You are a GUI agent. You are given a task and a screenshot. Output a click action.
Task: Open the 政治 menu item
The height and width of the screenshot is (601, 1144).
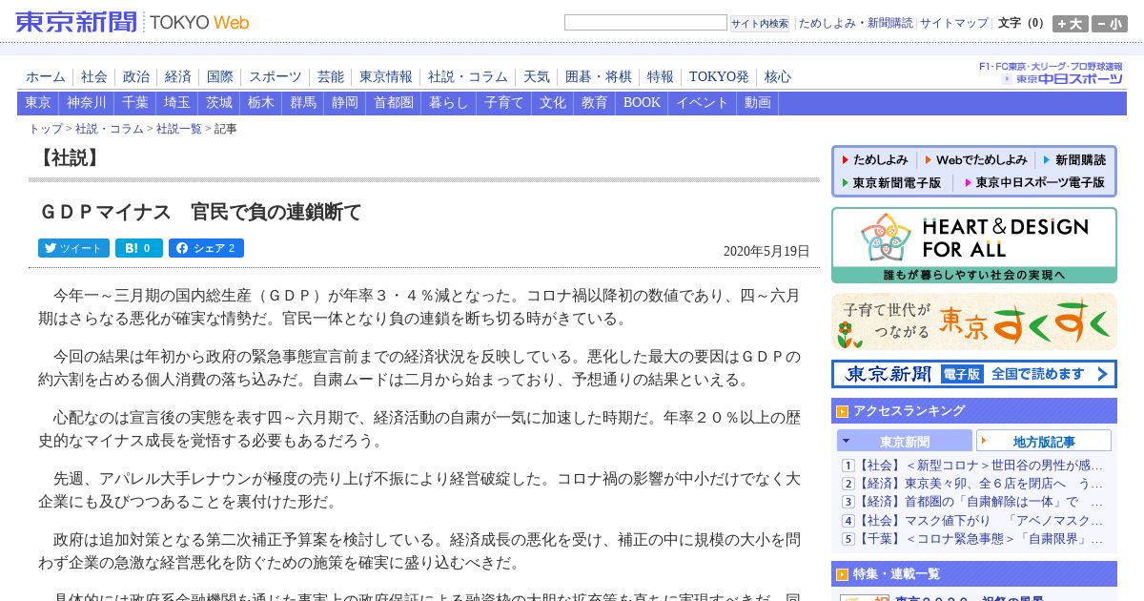pos(136,77)
